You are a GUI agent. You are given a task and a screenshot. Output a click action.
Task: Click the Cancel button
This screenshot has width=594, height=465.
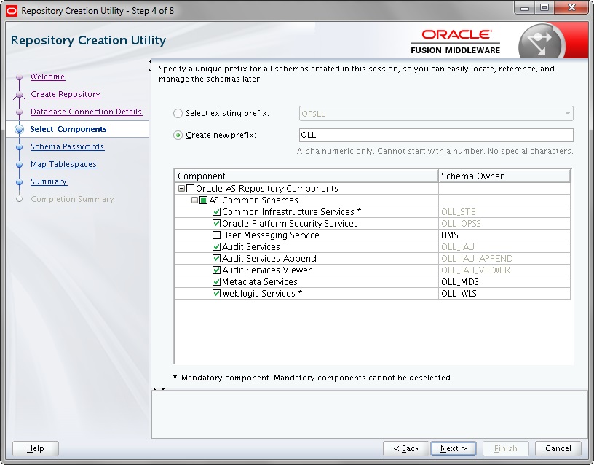[x=558, y=448]
